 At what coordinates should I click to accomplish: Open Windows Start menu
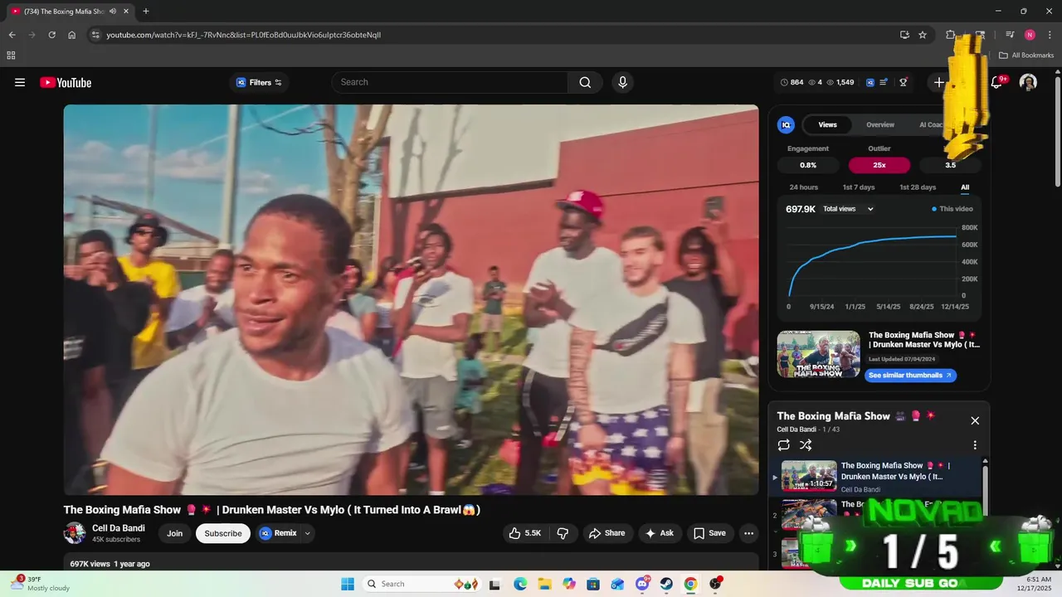point(348,584)
